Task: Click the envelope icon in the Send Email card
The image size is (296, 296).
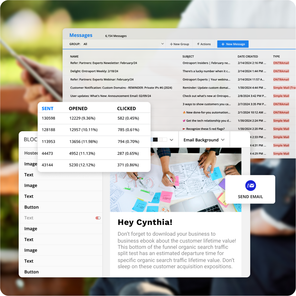Action: (250, 186)
